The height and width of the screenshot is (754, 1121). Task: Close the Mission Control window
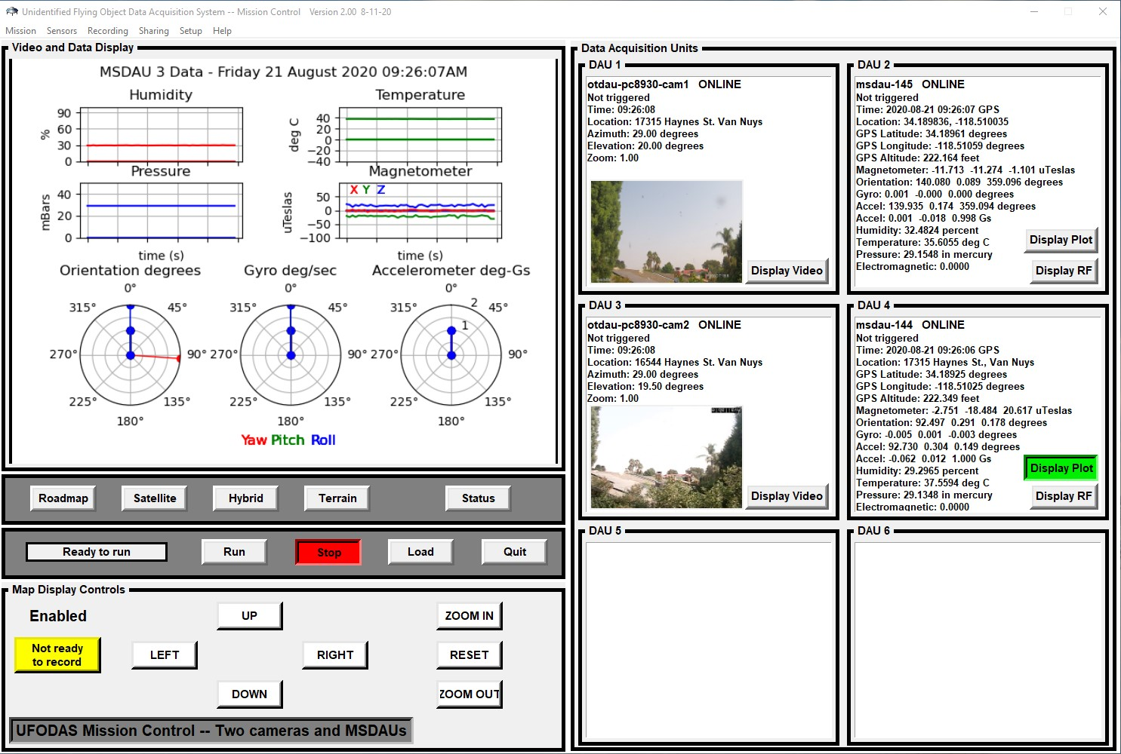coord(1103,11)
